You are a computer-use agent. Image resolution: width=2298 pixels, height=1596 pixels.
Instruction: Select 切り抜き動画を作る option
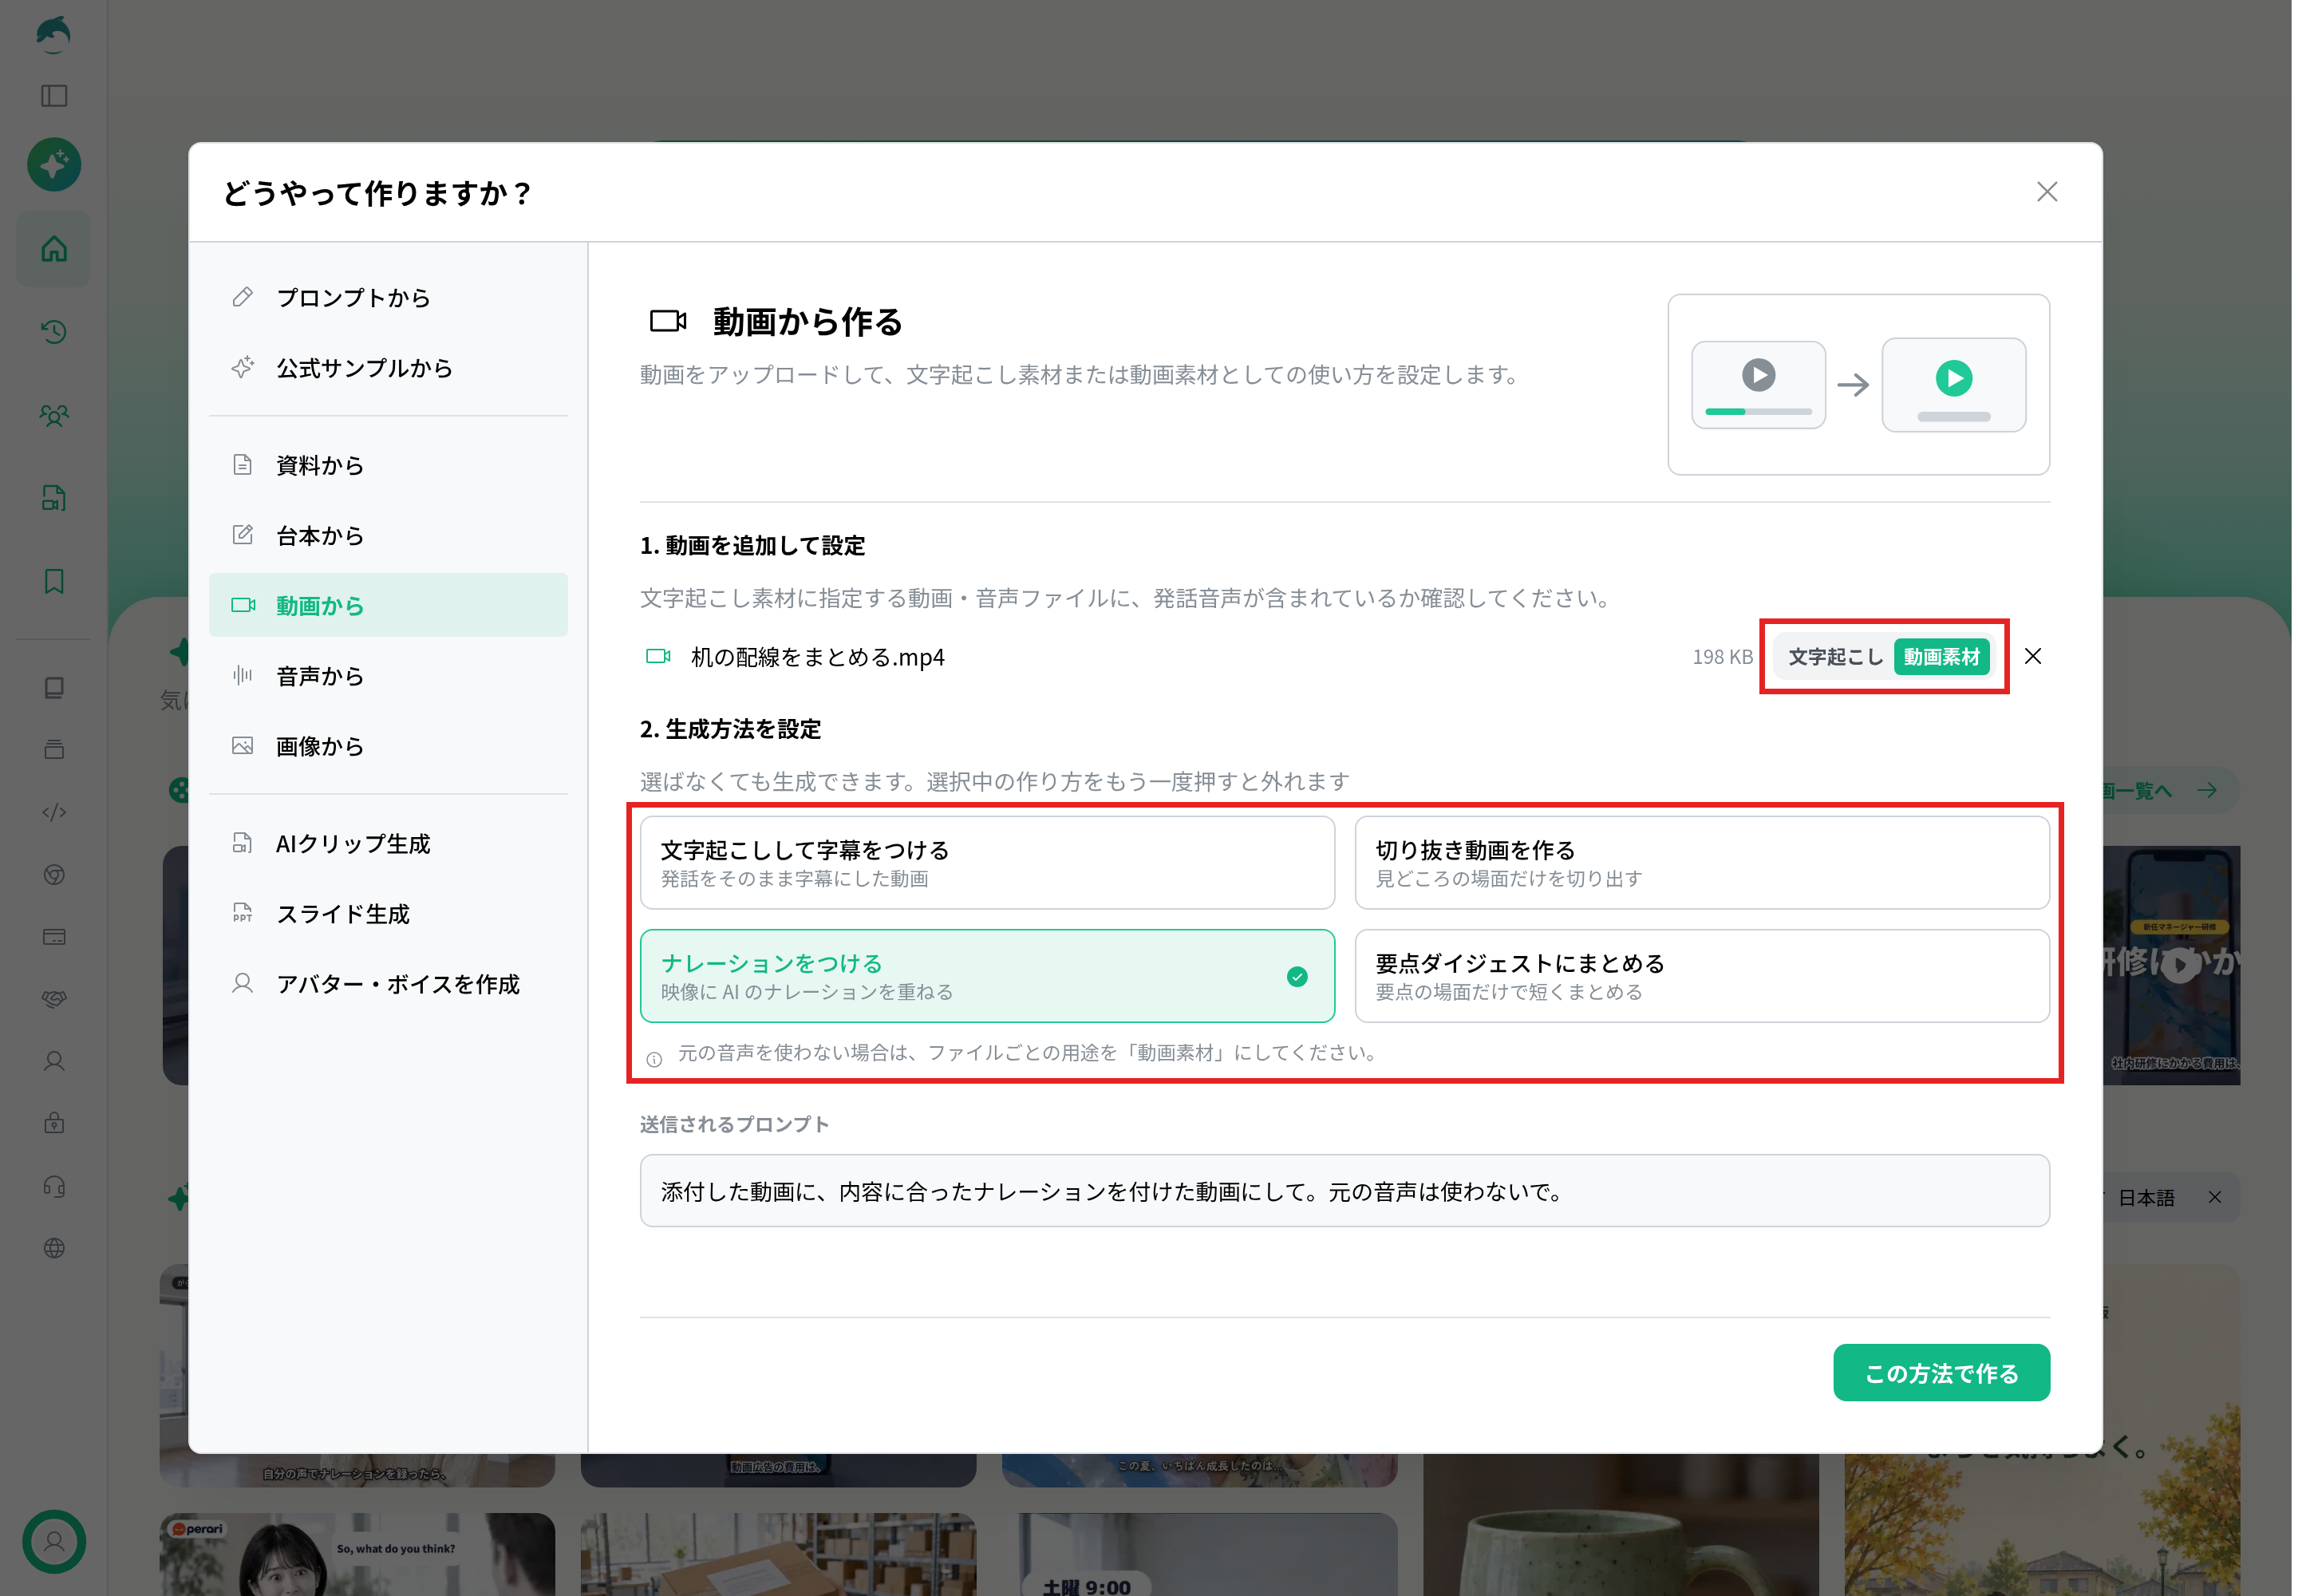(1702, 863)
